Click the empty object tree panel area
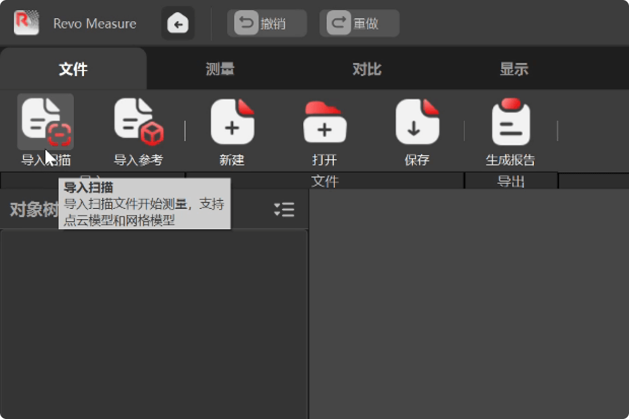Viewport: 629px width, 419px height. (154, 321)
